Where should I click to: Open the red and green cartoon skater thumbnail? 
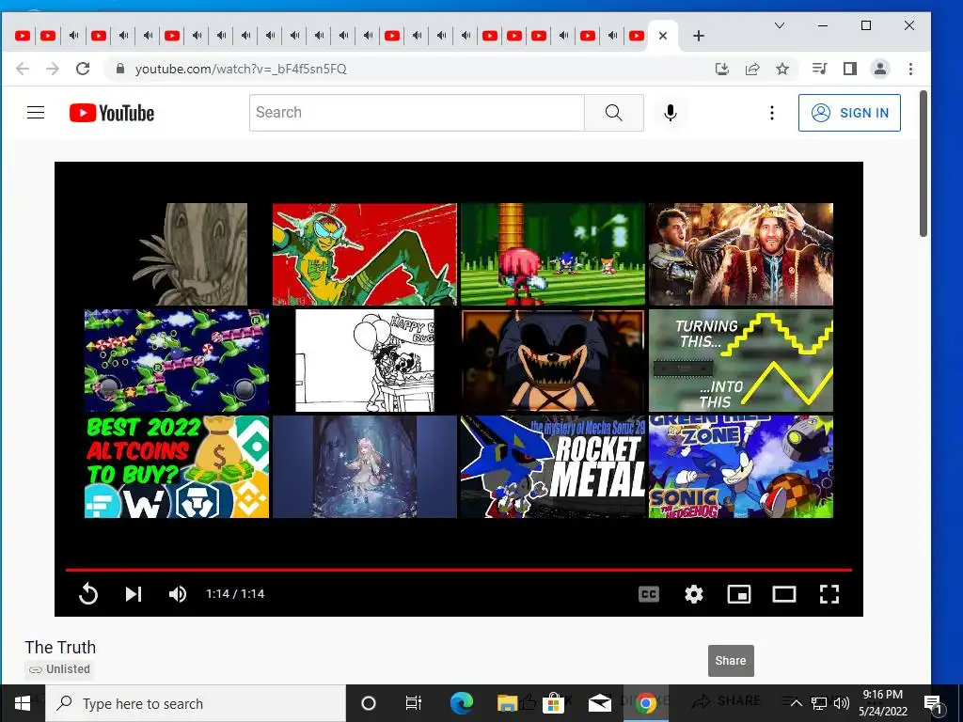click(x=365, y=254)
